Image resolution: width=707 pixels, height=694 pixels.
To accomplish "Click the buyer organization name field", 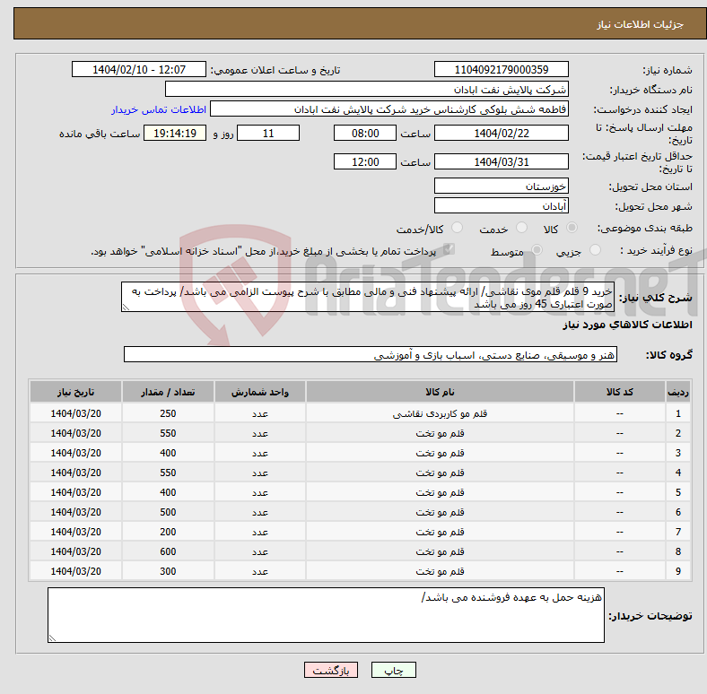I will click(367, 90).
